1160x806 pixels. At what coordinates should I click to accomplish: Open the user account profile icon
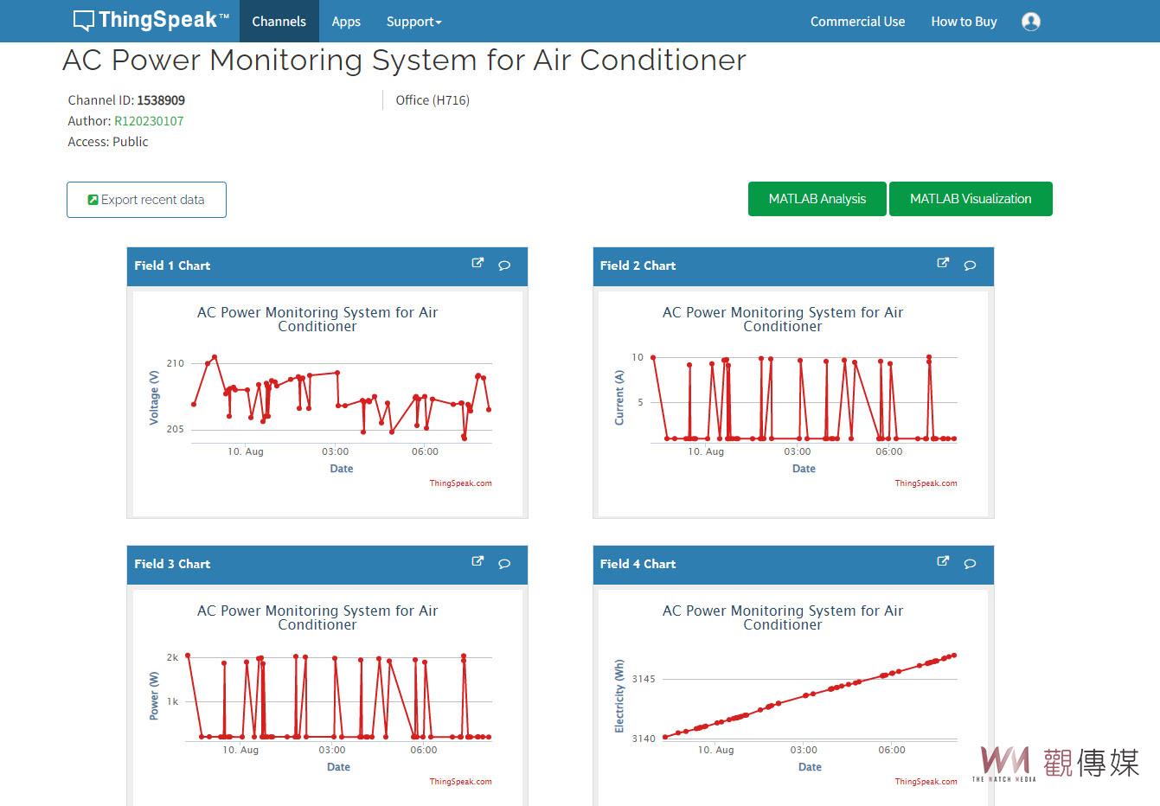click(1030, 22)
